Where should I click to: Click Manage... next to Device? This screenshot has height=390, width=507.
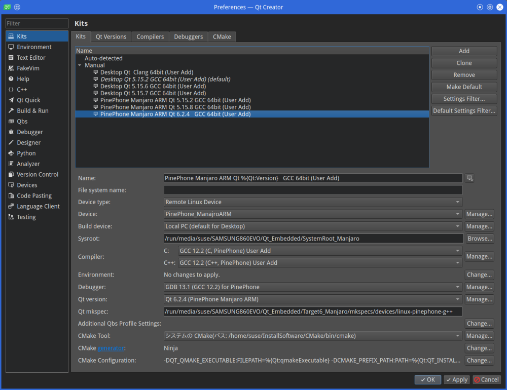479,214
